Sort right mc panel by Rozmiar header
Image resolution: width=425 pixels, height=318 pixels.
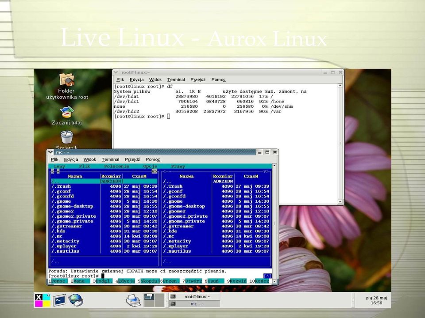point(223,176)
